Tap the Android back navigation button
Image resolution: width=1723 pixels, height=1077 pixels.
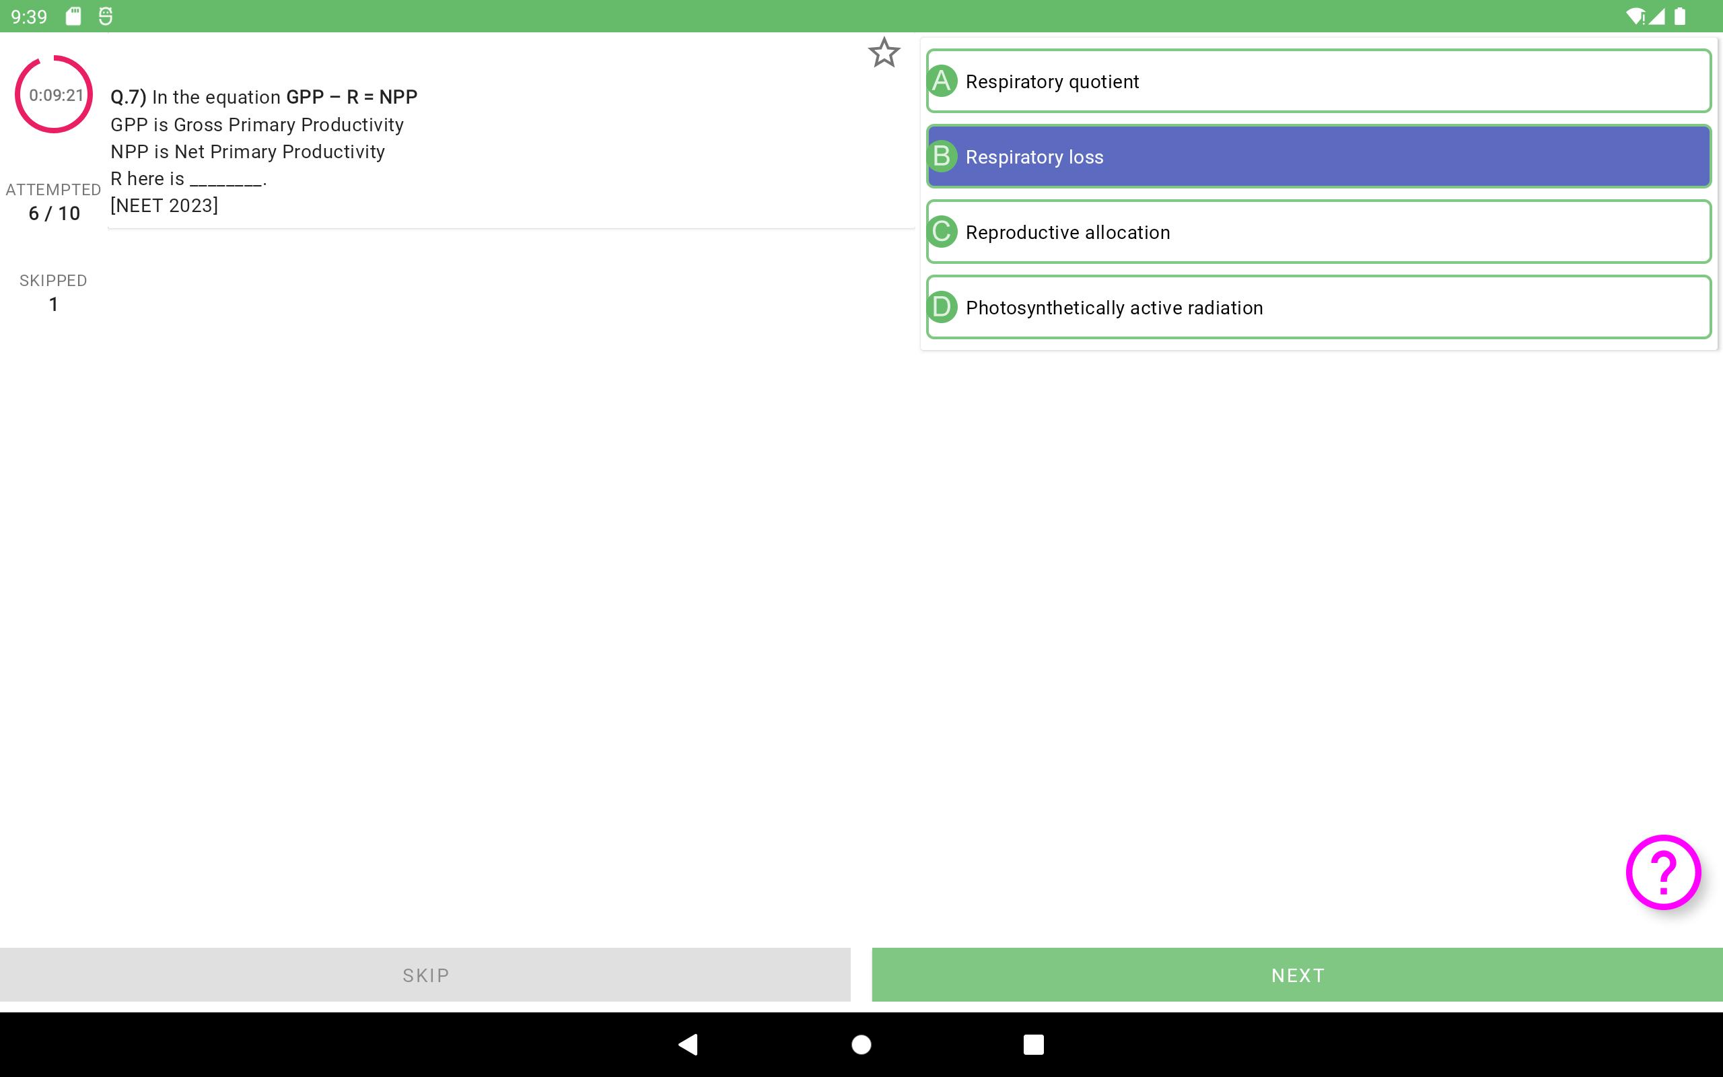pyautogui.click(x=688, y=1044)
